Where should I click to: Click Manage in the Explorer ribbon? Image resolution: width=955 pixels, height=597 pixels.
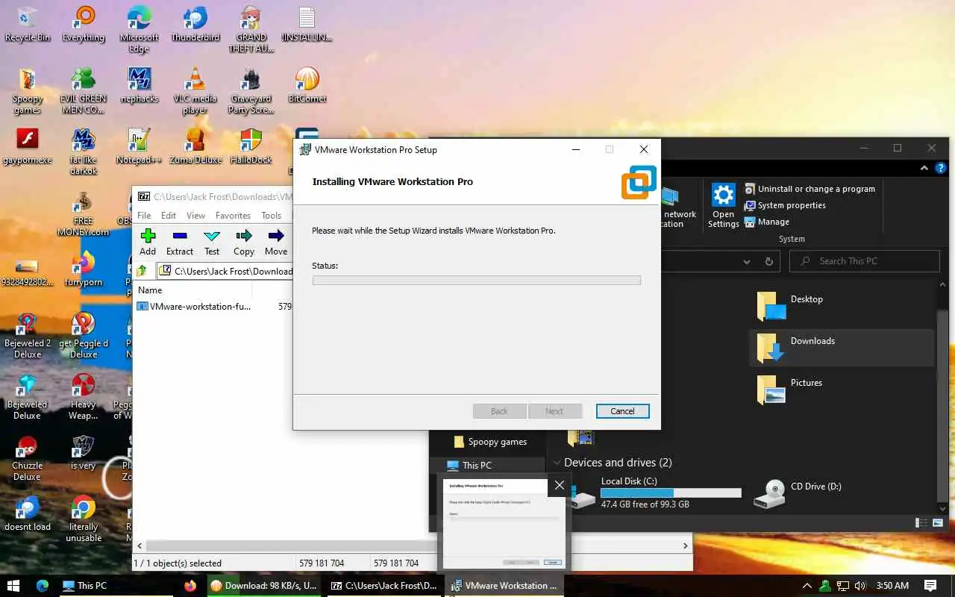767,222
